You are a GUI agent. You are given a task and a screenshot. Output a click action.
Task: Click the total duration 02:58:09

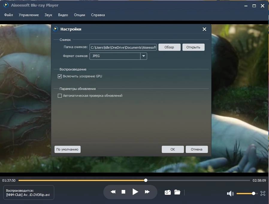pos(259,180)
